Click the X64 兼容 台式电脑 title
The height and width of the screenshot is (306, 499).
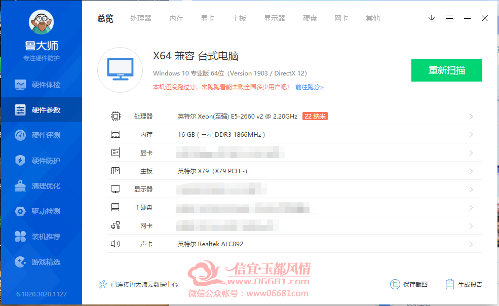196,56
